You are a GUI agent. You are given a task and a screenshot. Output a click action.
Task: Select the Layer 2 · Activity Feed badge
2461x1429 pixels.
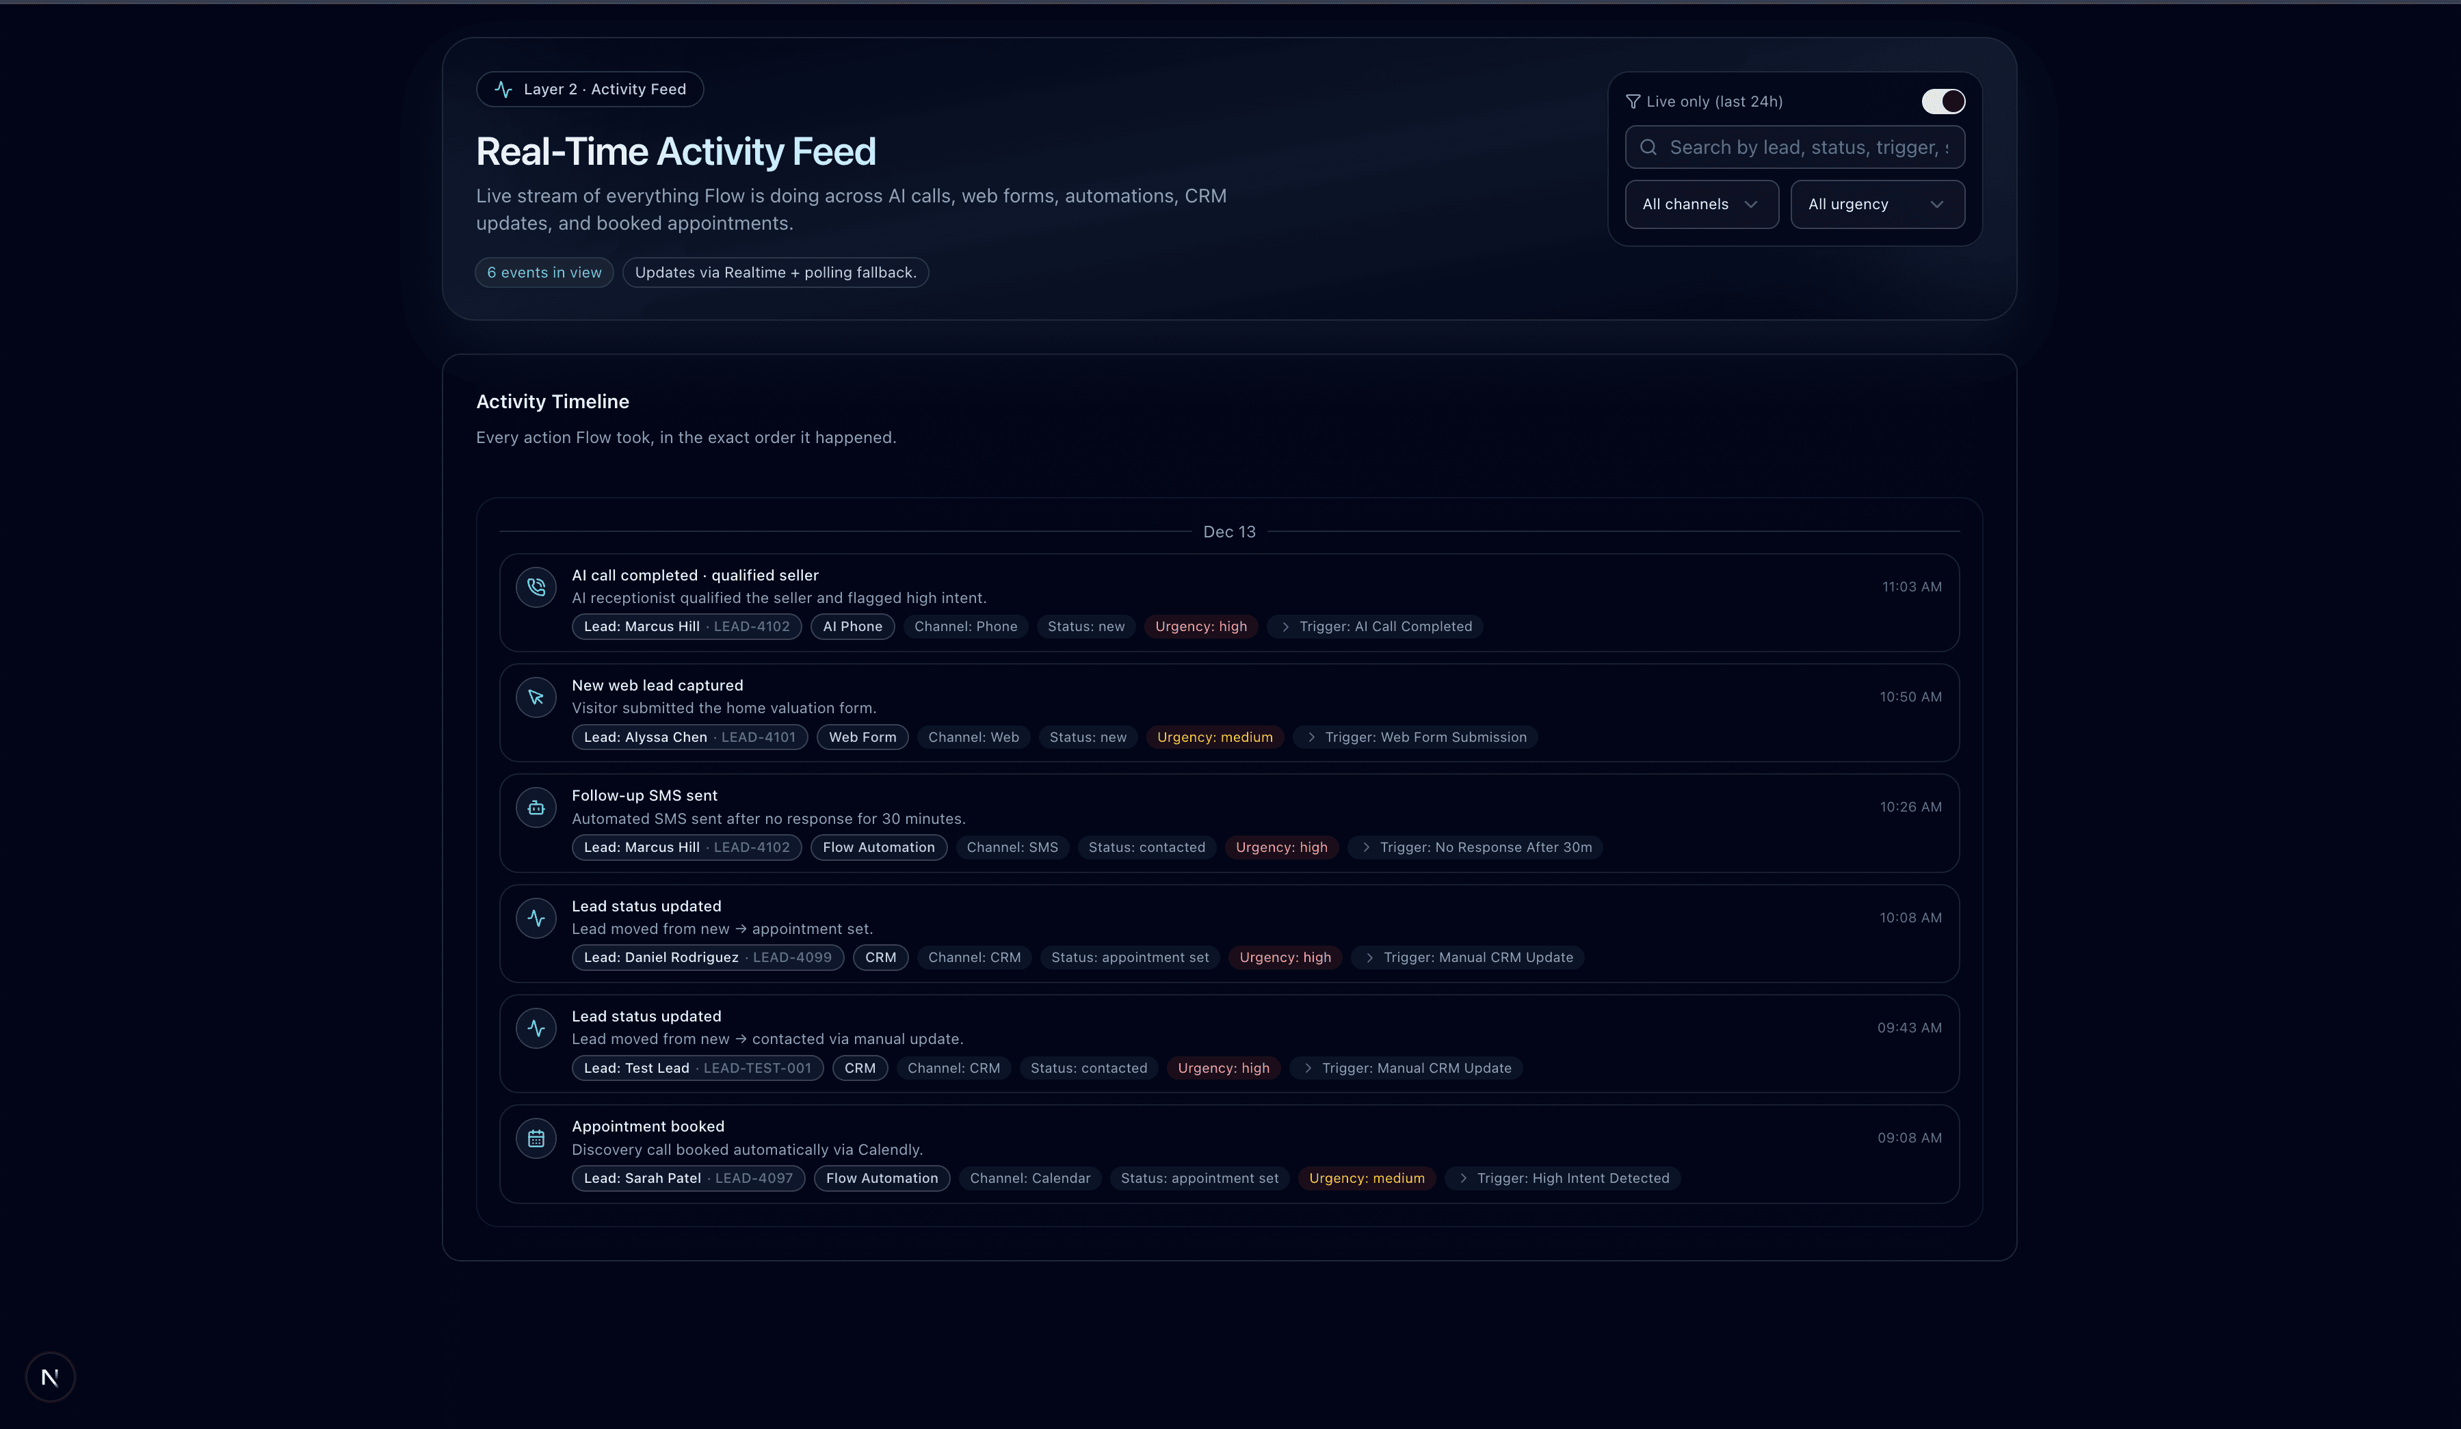coord(589,89)
